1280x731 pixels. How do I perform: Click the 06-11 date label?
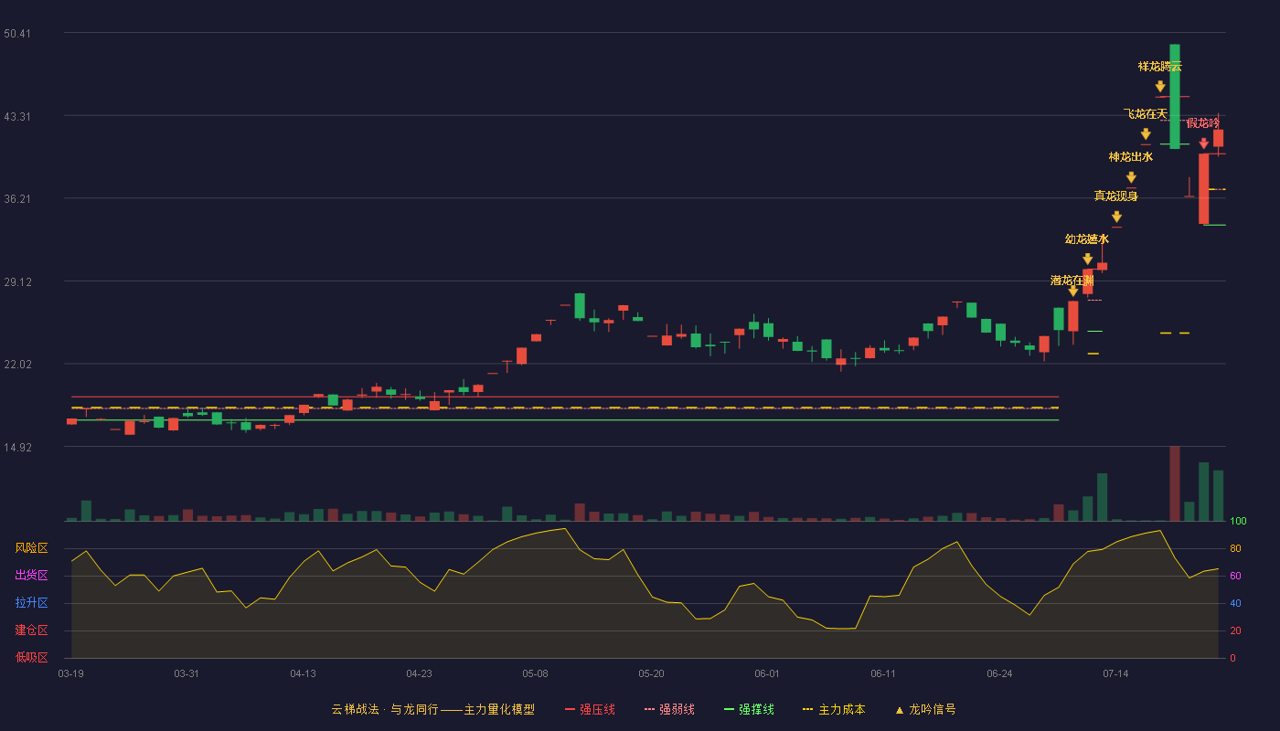(883, 673)
